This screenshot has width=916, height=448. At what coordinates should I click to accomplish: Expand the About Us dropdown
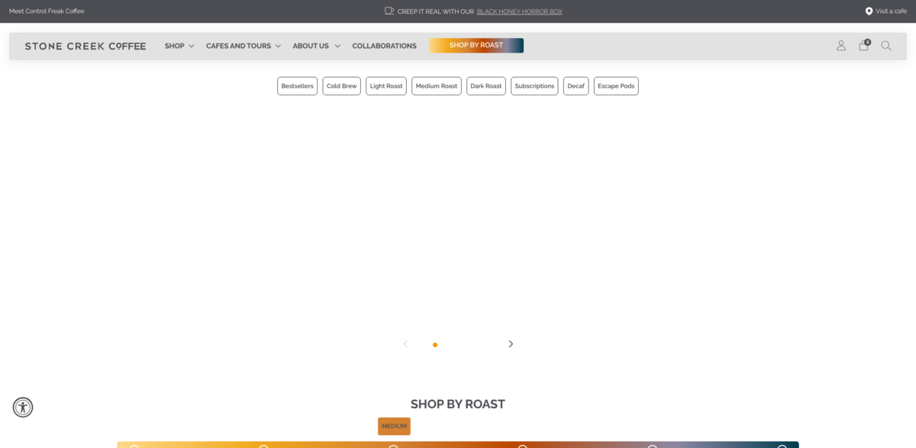coord(316,46)
